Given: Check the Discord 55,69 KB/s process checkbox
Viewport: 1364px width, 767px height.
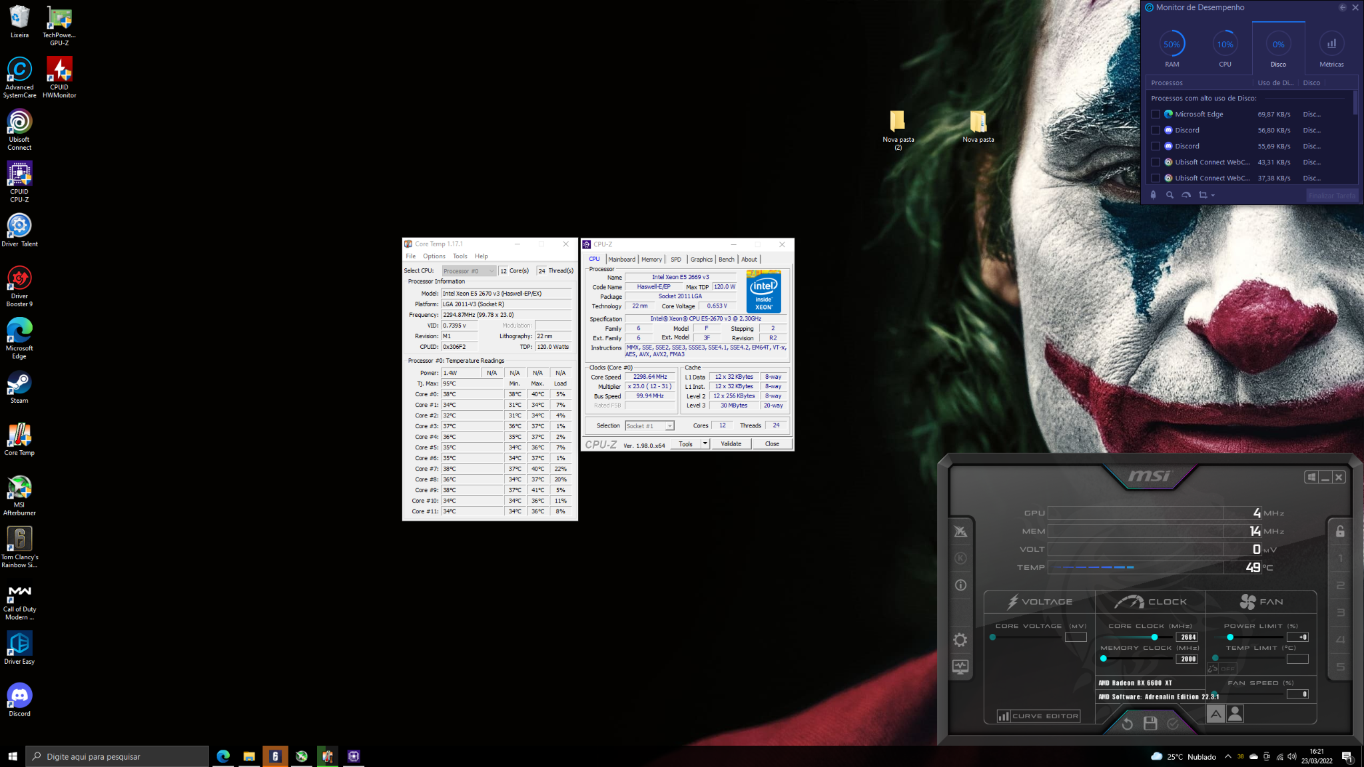Looking at the screenshot, I should click(x=1156, y=146).
